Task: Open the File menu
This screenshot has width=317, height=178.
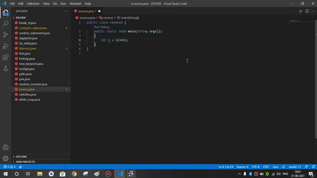Action: click(12, 3)
